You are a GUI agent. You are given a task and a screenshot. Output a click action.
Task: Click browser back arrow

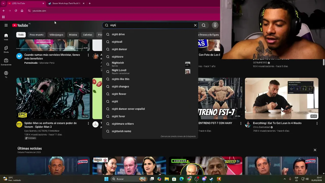[x=4, y=11]
